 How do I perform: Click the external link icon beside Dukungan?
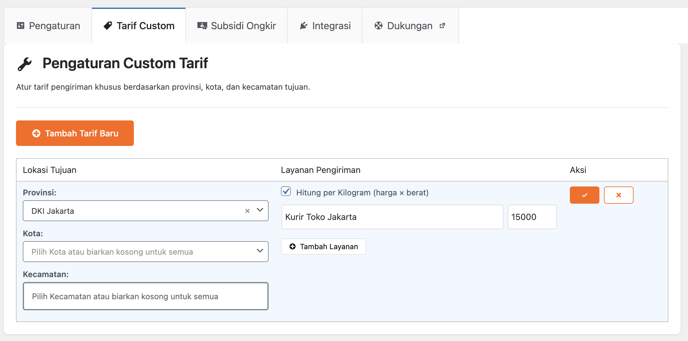click(x=442, y=25)
